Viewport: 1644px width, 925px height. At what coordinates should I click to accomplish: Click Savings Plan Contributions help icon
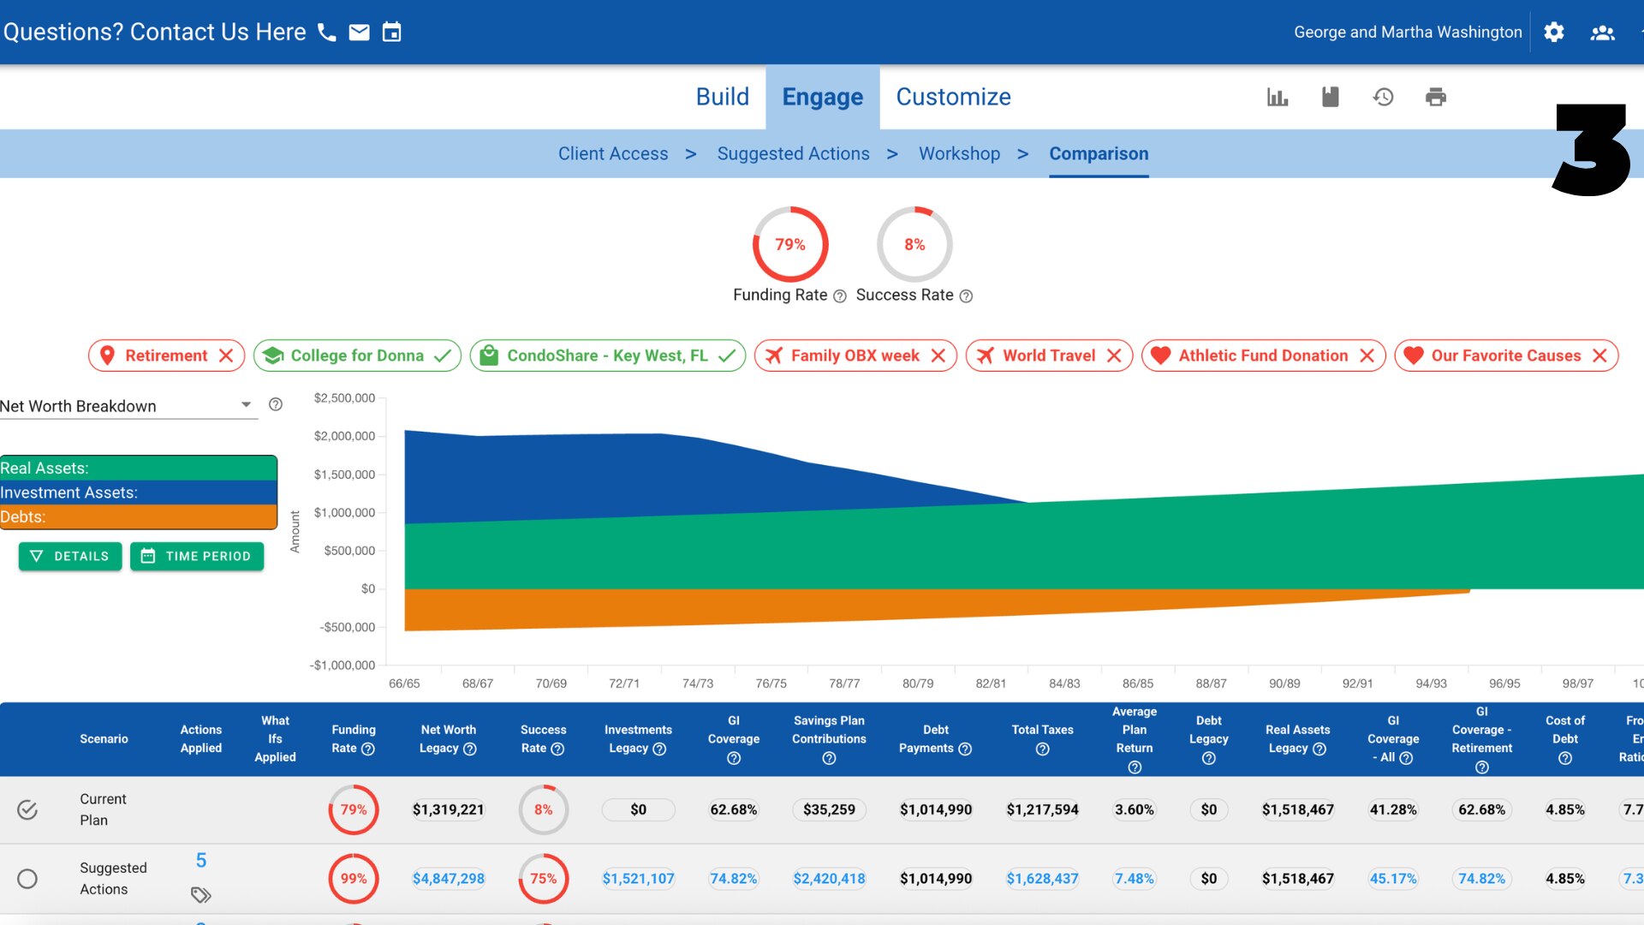coord(829,759)
